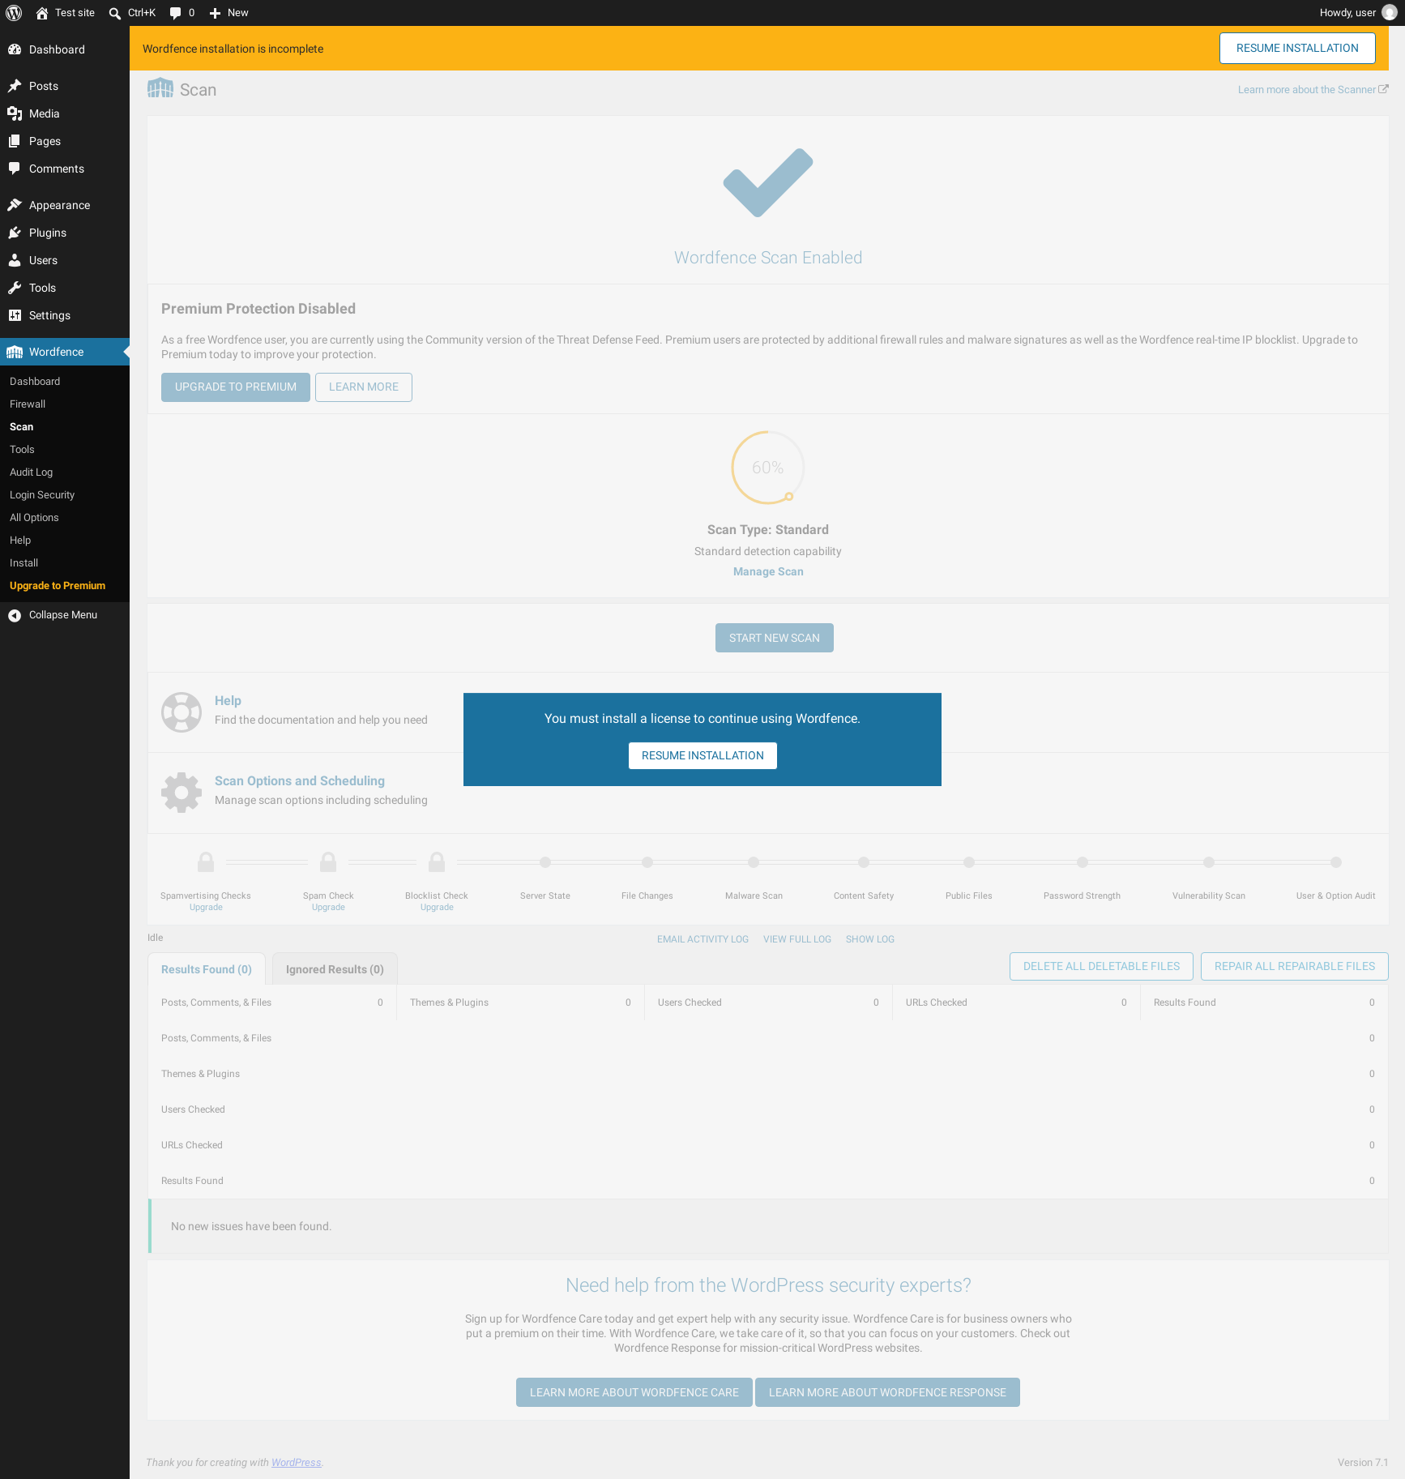
Task: Click Delete All Deletable Files button
Action: [x=1101, y=966]
